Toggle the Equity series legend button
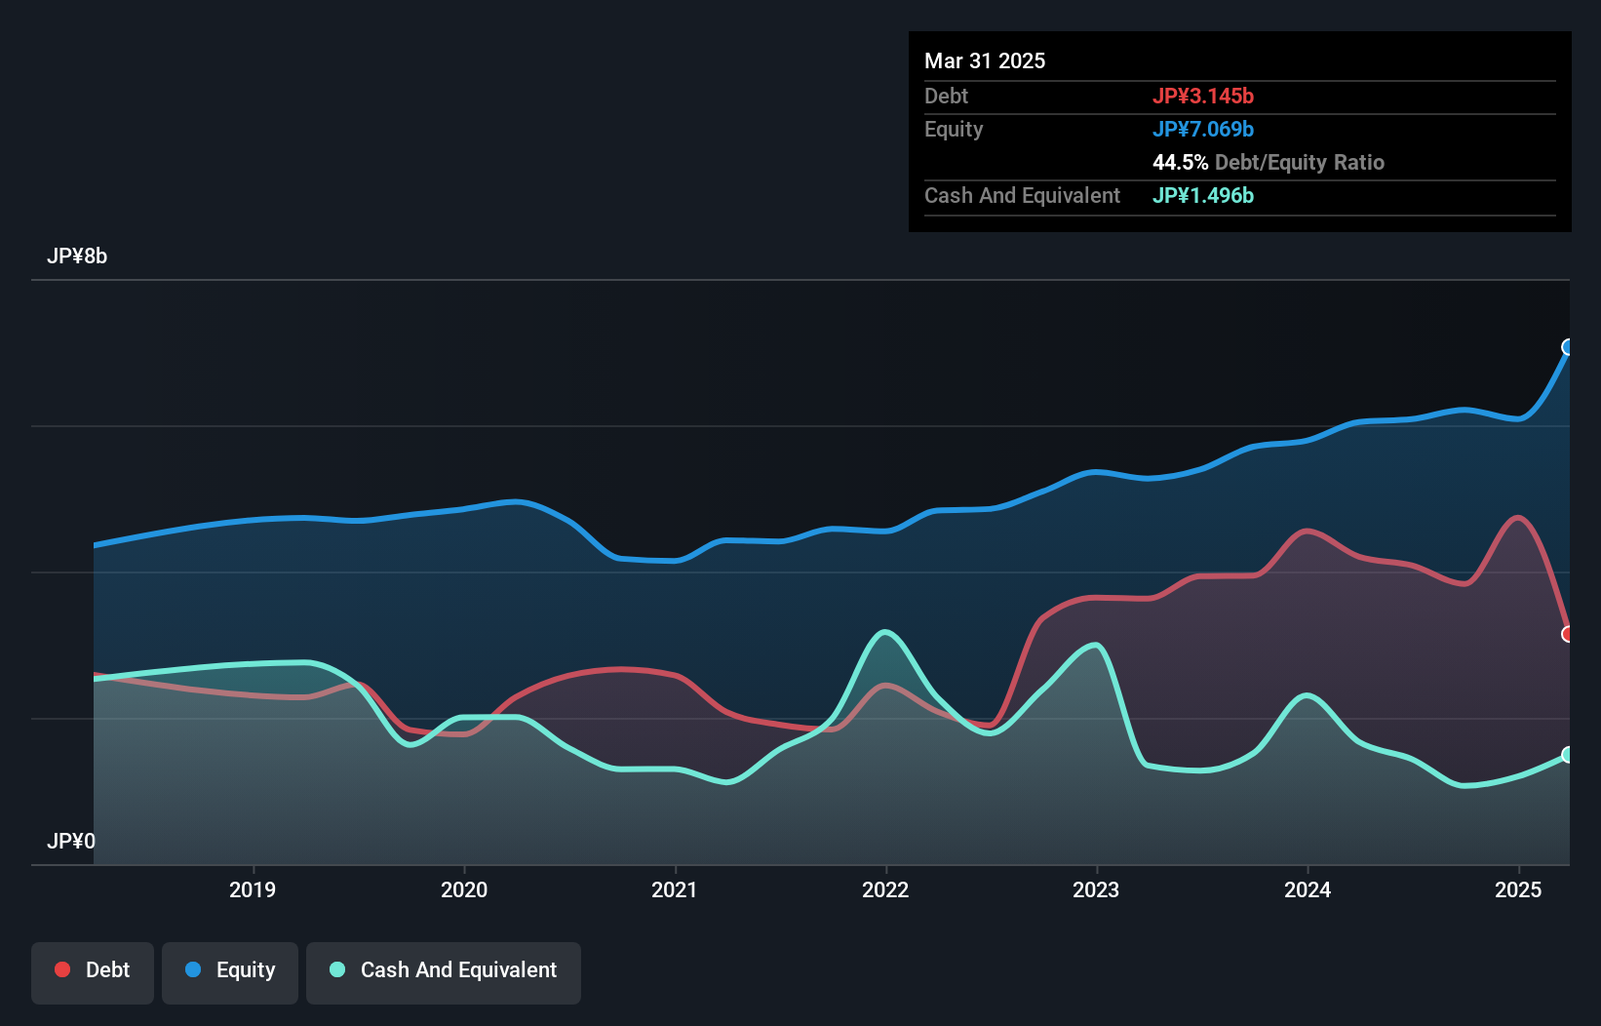Viewport: 1601px width, 1026px height. tap(230, 972)
